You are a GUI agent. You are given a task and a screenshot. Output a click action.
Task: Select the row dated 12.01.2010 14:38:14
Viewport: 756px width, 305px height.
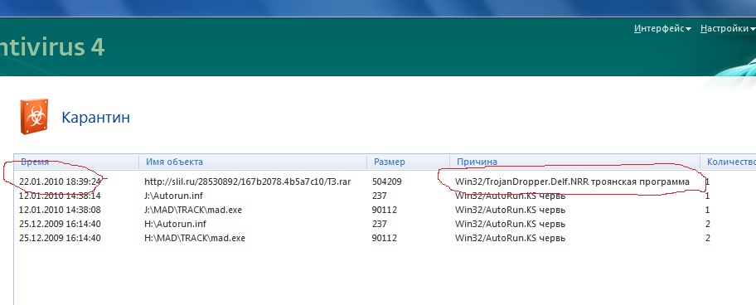coord(60,196)
